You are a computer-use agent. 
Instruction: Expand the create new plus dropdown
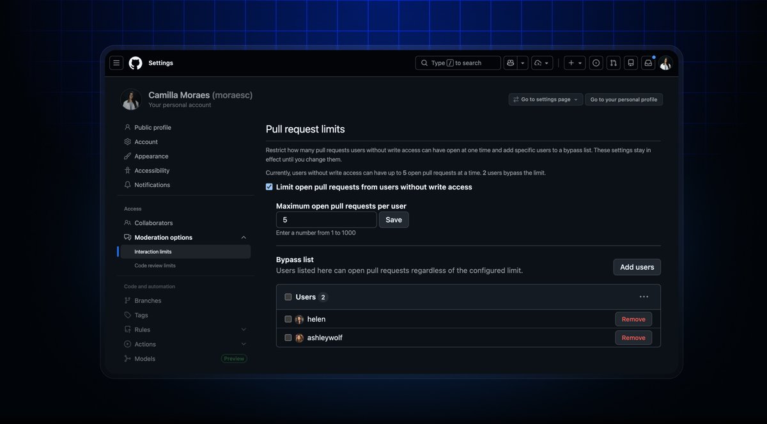click(x=575, y=63)
